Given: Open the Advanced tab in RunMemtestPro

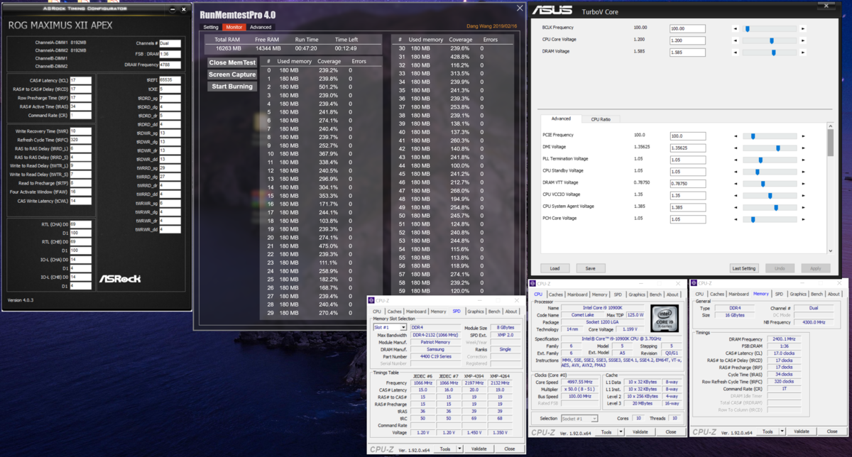Looking at the screenshot, I should pos(261,27).
